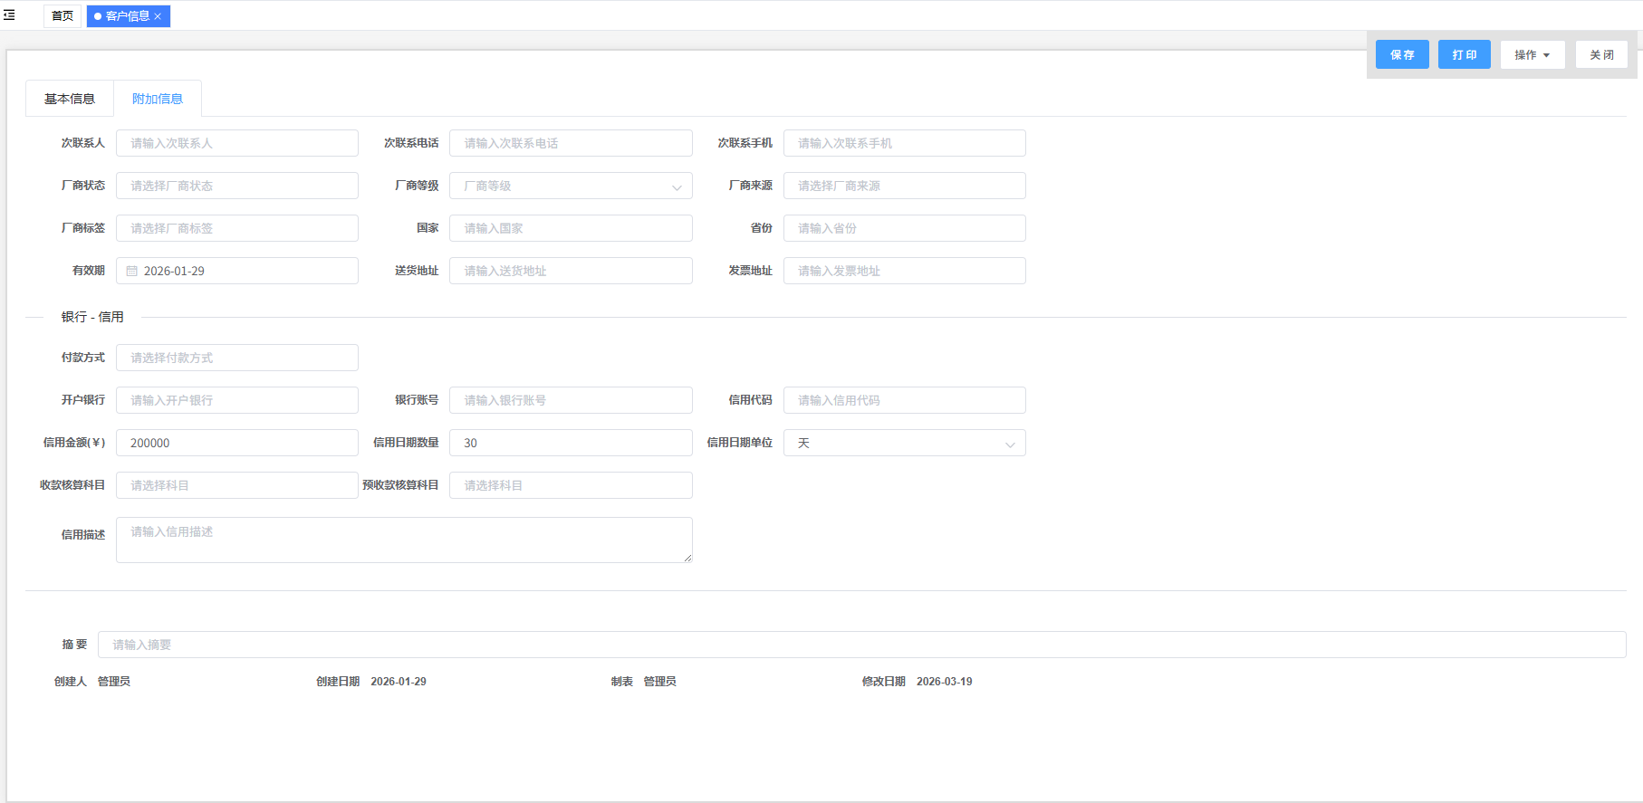The image size is (1643, 803).
Task: Select the 收款核算科目 field
Action: click(237, 485)
